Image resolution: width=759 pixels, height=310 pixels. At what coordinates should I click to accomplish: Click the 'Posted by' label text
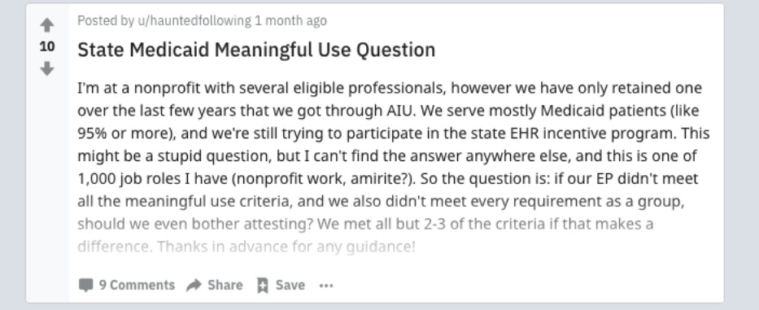pos(107,21)
